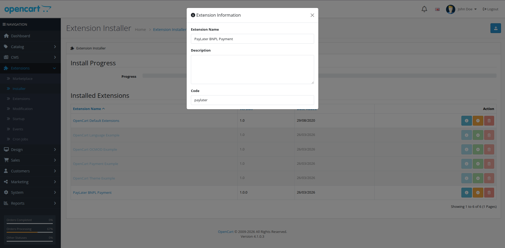Open Startup submenu item
Screen dimensions: 505x248
(x=30, y=119)
